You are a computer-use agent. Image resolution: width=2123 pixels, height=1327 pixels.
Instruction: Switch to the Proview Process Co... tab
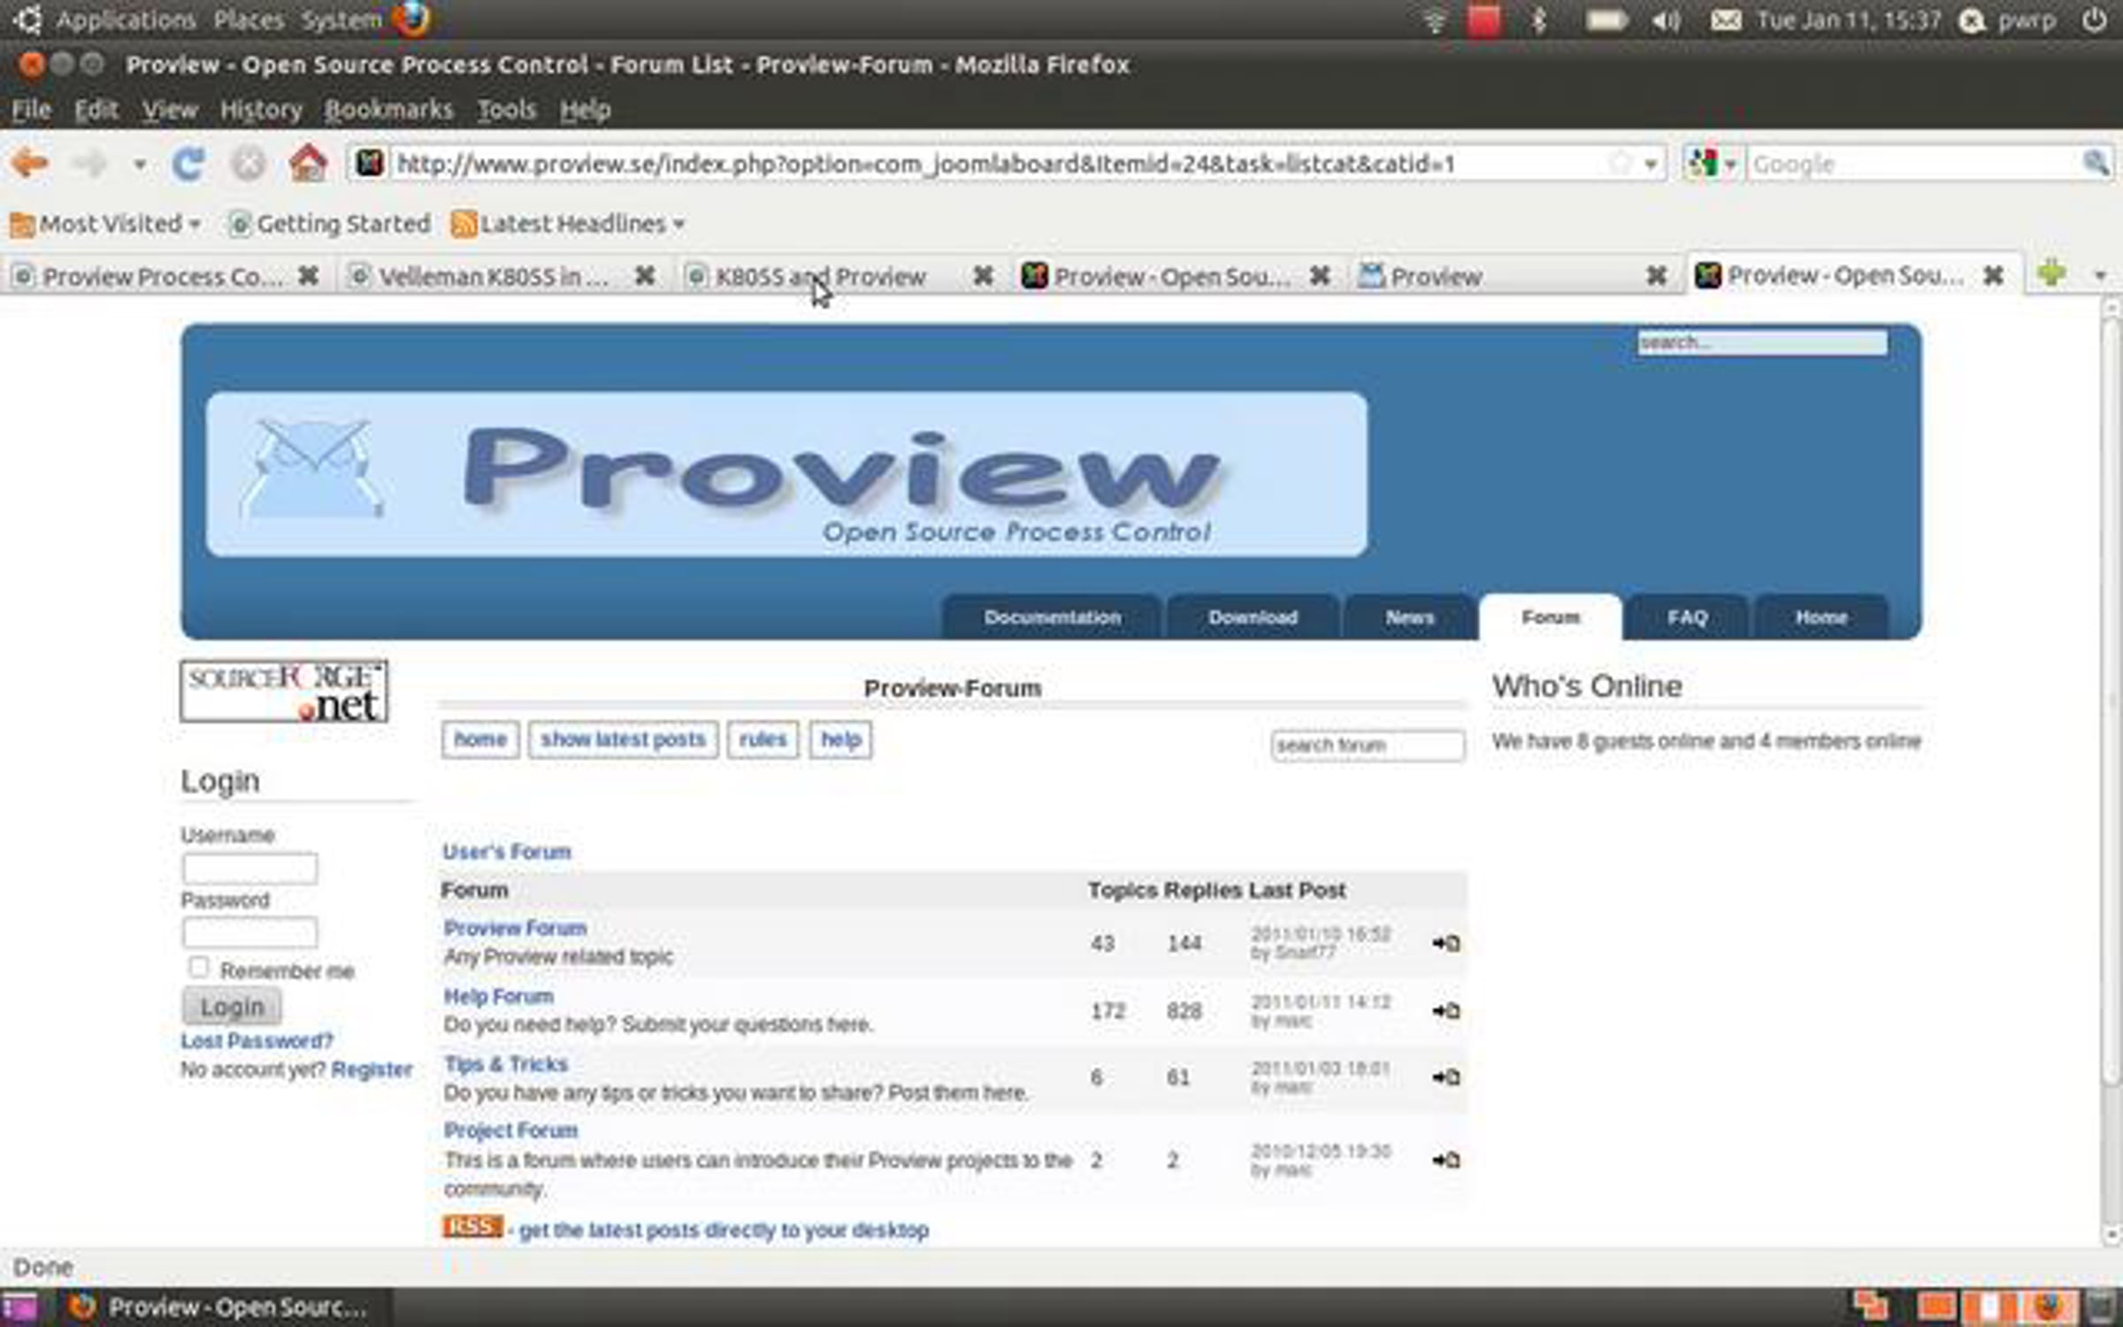(x=165, y=277)
